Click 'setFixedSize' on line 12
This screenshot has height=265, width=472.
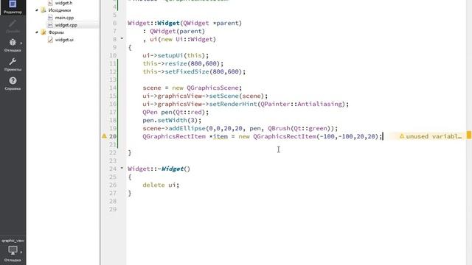coord(187,71)
